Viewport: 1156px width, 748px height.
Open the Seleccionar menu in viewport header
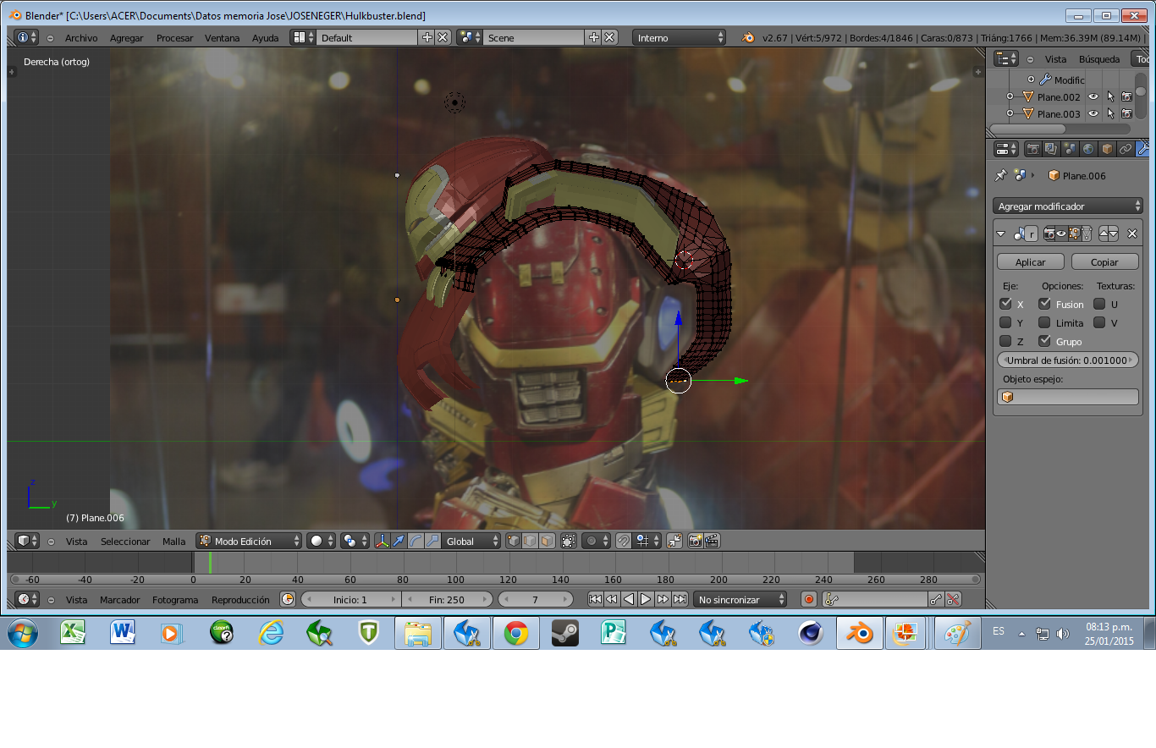click(x=125, y=542)
